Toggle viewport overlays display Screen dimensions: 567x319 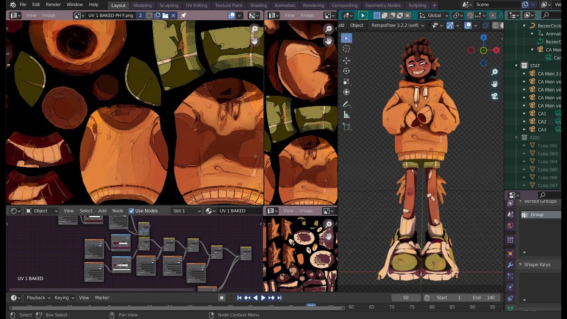[x=468, y=25]
